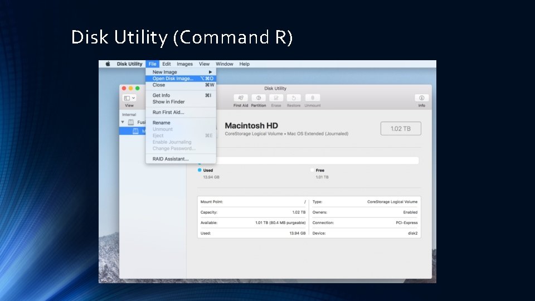This screenshot has height=301, width=535.
Task: Click the Erase toolbar icon
Action: pyautogui.click(x=276, y=98)
